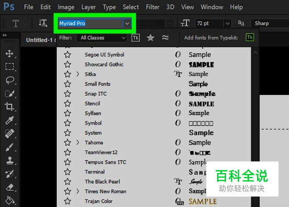The height and width of the screenshot is (207, 289).
Task: Star the Trajan Color font
Action: pos(68,201)
